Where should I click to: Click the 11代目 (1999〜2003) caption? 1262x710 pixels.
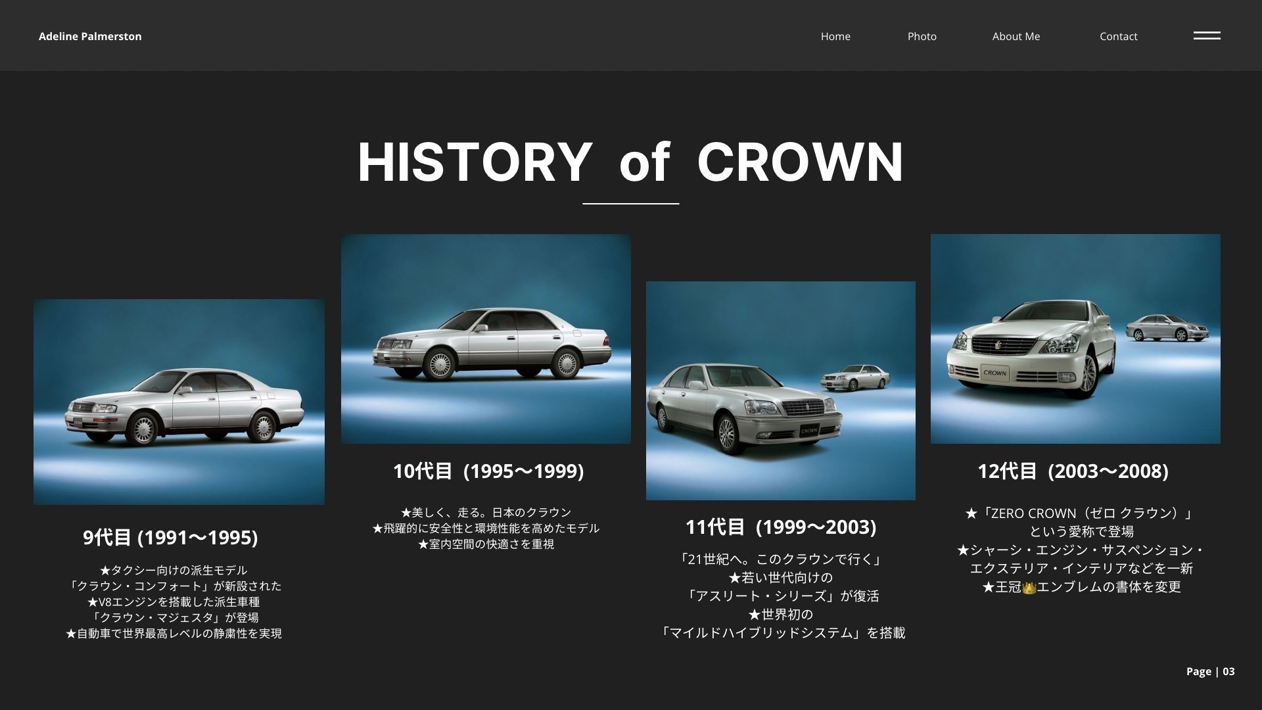(781, 527)
